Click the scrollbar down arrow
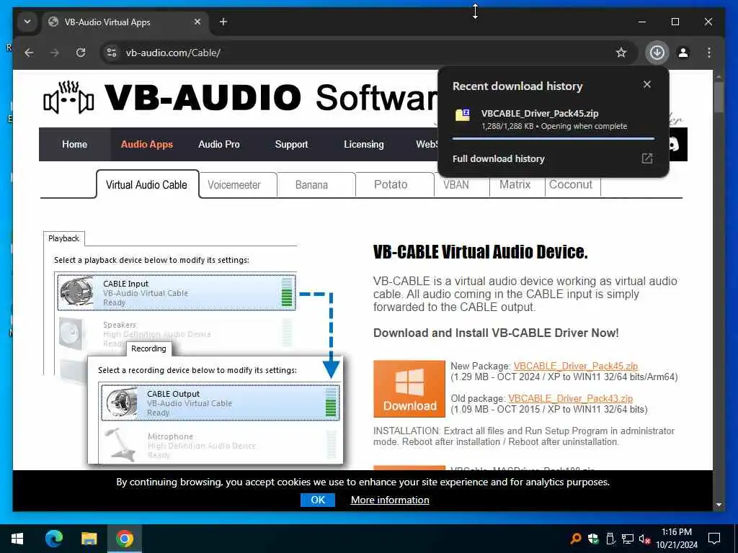The width and height of the screenshot is (738, 553). pos(719,505)
